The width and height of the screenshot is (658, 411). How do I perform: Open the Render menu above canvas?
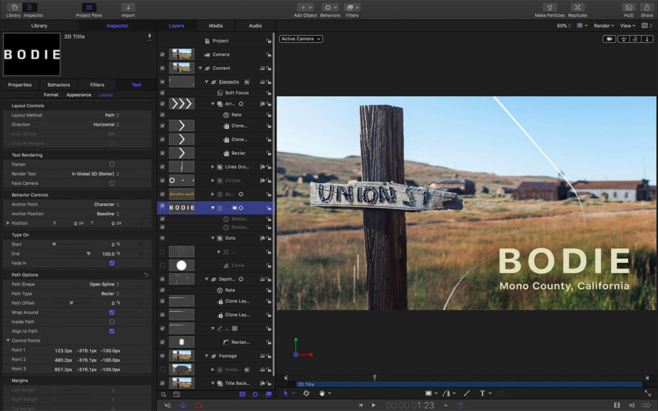603,26
